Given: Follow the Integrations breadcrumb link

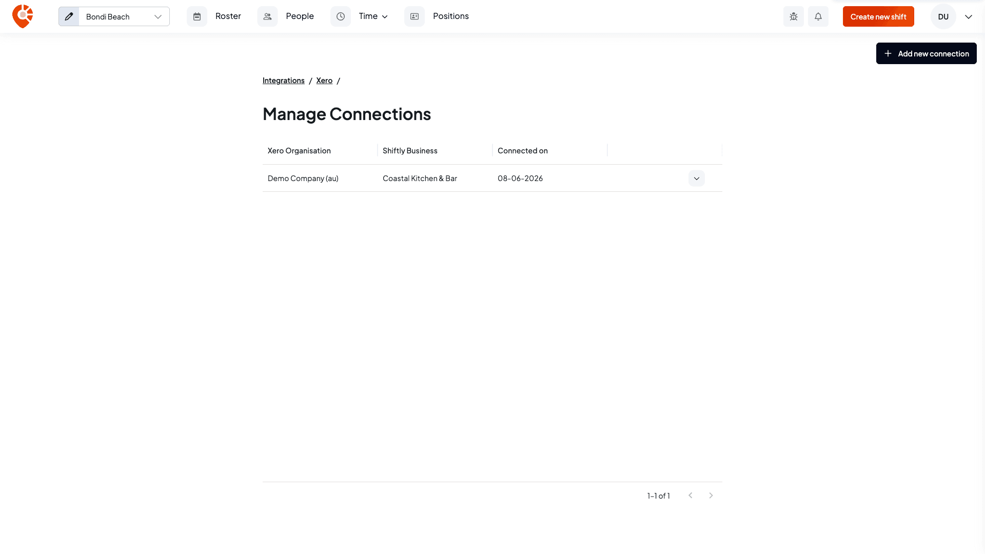Looking at the screenshot, I should (283, 81).
